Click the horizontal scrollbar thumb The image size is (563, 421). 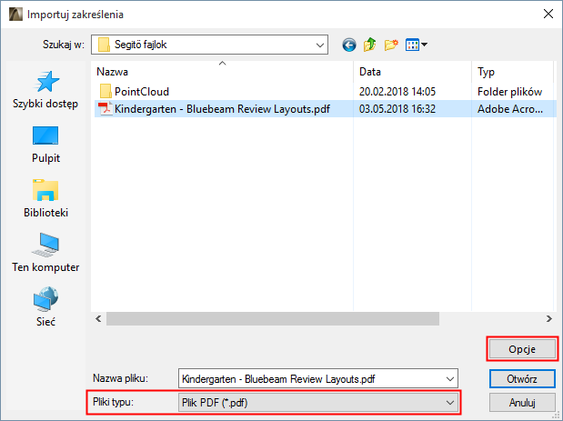pyautogui.click(x=273, y=318)
